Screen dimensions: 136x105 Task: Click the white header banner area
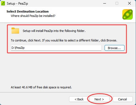click(68, 15)
